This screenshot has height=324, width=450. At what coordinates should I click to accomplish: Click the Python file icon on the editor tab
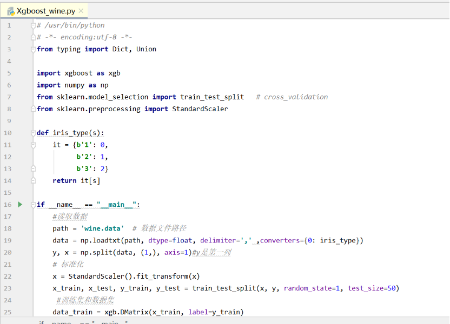pos(12,10)
